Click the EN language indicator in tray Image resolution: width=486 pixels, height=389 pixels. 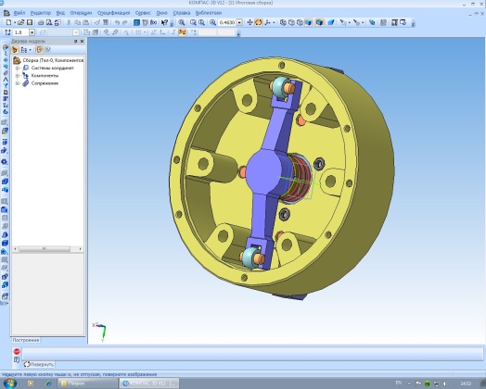point(399,383)
